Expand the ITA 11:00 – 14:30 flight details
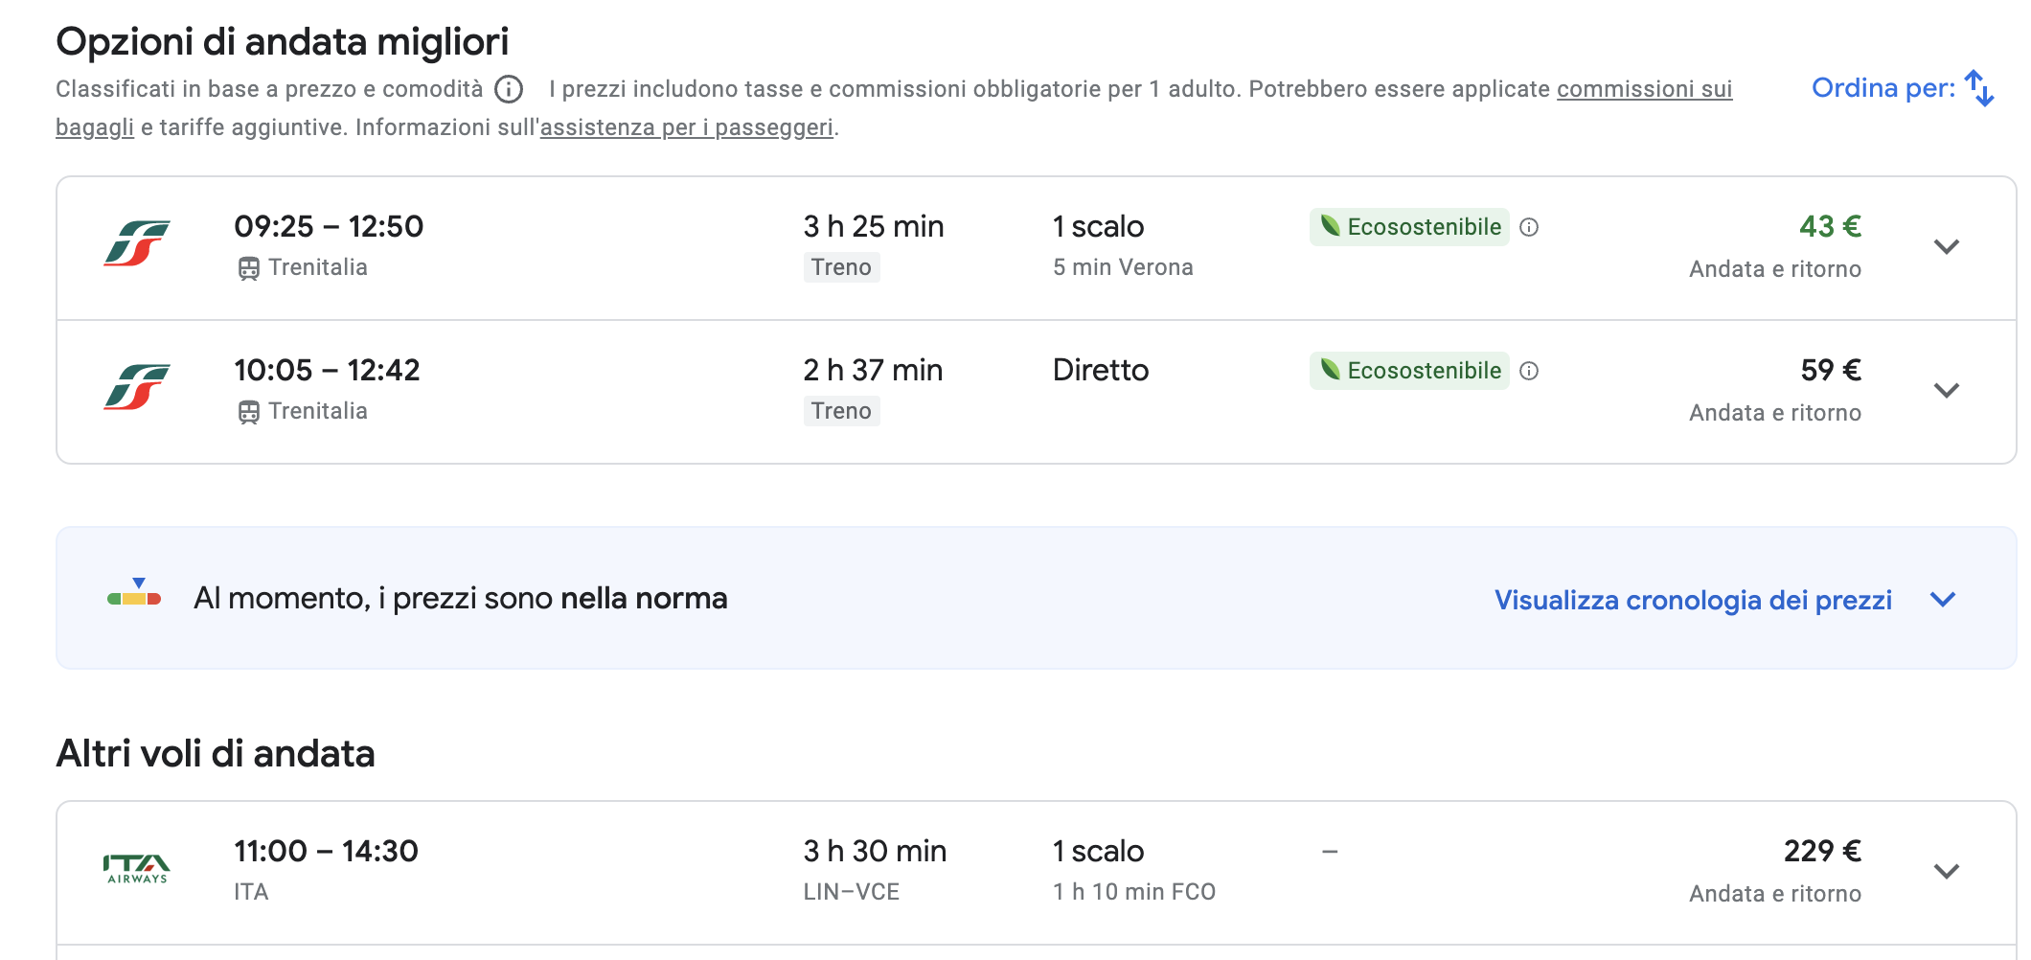This screenshot has height=960, width=2031. 1946,872
